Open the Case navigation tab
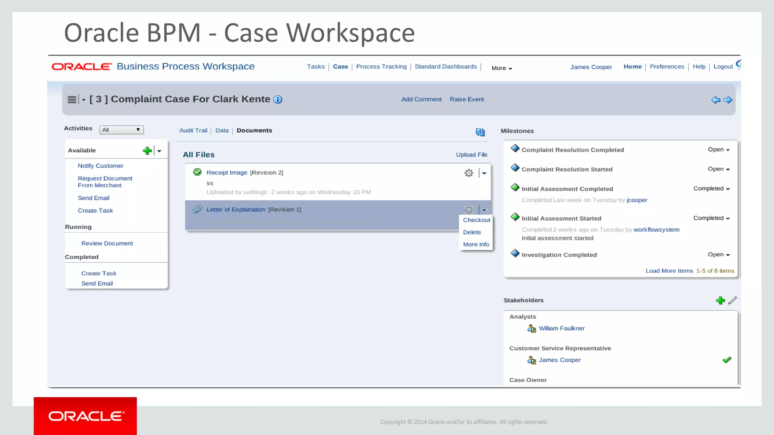The image size is (774, 435). pyautogui.click(x=341, y=66)
